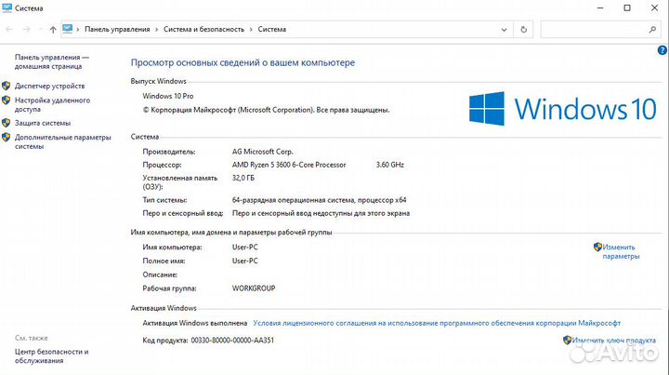Click the Back navigation arrow

(x=9, y=30)
